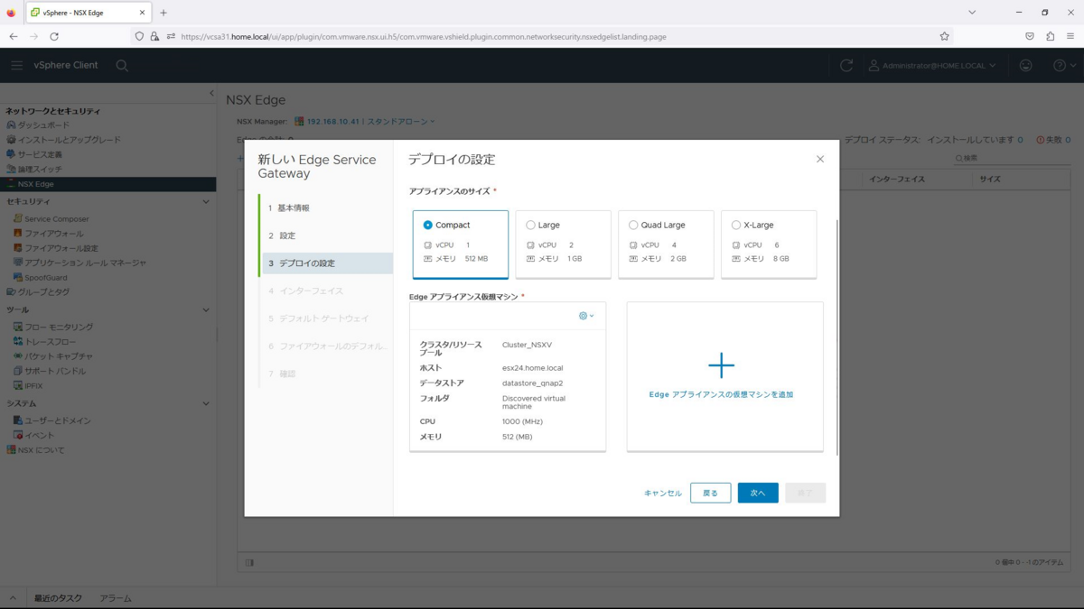Open SpoofGuard sidebar item
Screen dimensions: 1084x609
(x=45, y=278)
